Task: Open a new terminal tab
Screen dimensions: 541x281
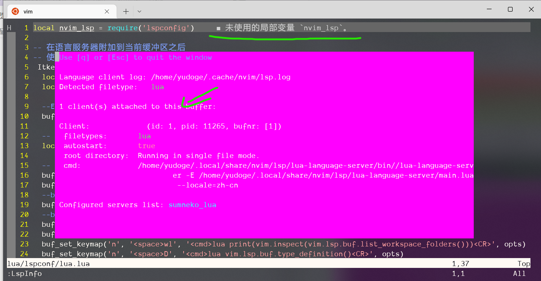Action: click(x=126, y=11)
